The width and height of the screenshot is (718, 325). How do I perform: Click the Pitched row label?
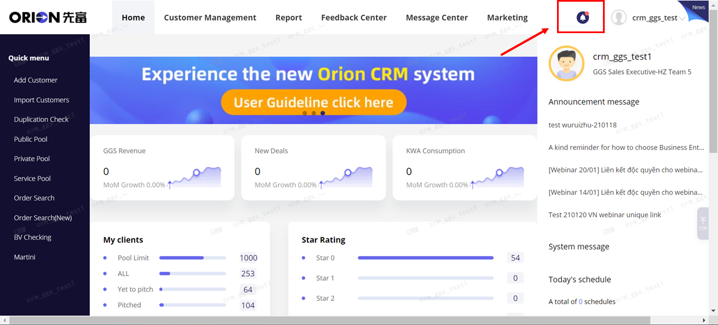click(130, 305)
